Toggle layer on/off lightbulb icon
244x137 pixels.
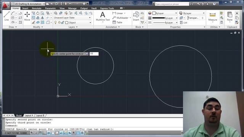55,22
